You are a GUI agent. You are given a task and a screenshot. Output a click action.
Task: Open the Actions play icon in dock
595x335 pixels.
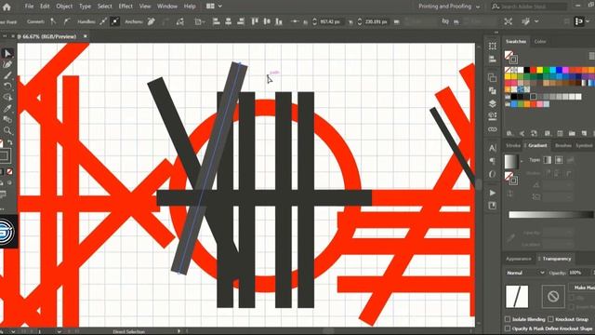(x=492, y=193)
